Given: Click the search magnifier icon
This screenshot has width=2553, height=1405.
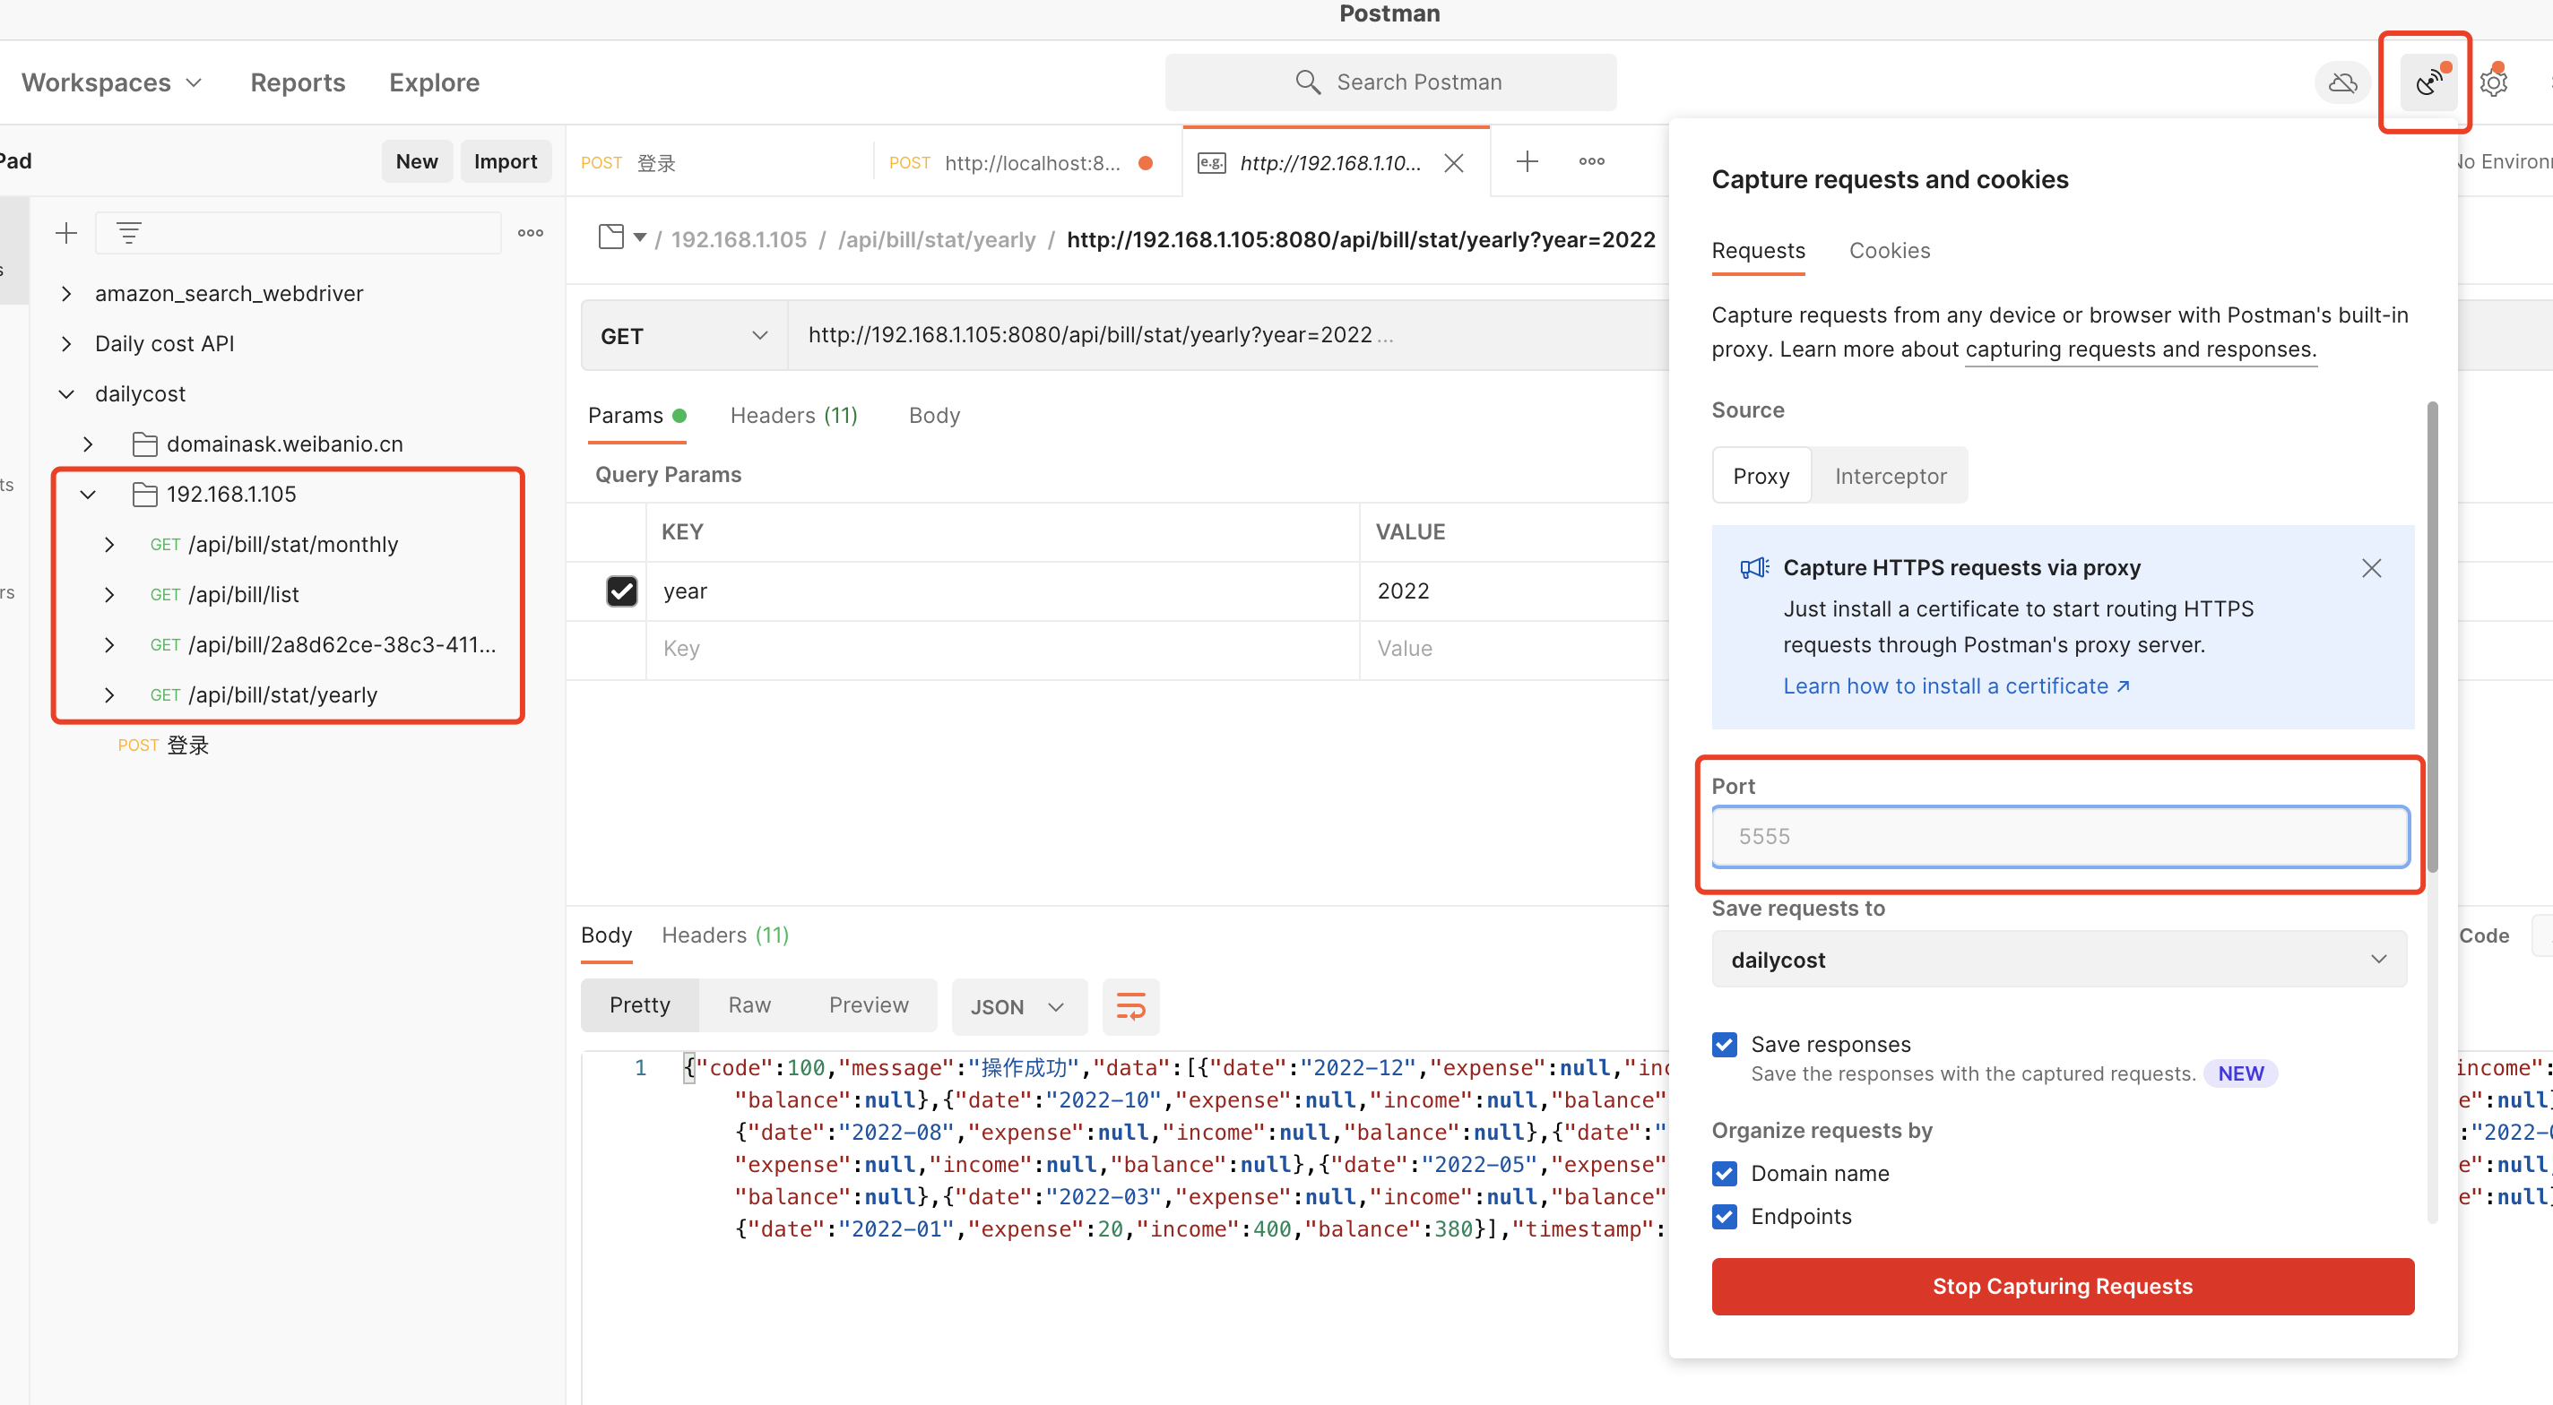Looking at the screenshot, I should [x=1307, y=82].
